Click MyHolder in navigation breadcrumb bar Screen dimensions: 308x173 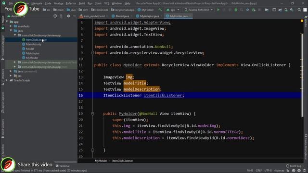[145, 10]
